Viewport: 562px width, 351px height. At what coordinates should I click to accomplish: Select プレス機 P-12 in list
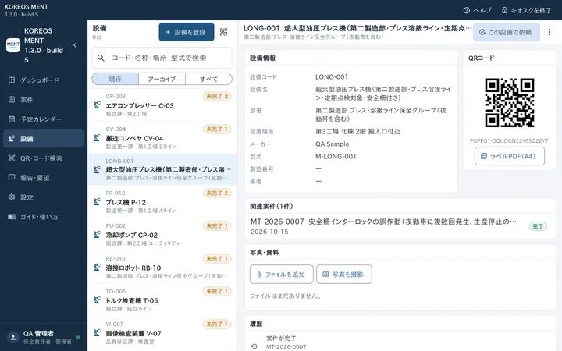[x=162, y=202]
